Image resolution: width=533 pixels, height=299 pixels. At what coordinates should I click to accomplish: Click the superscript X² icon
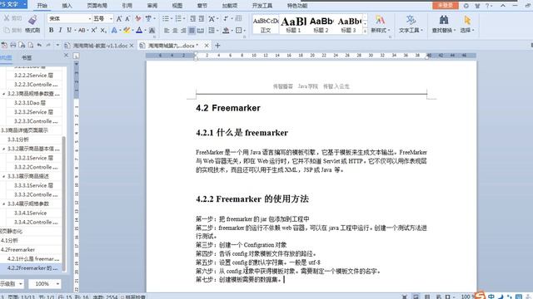(94, 30)
